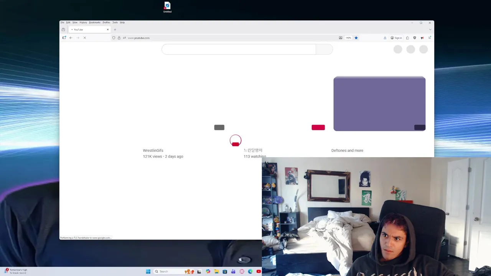Open Microsoft Teams taskbar icon
491x276 pixels.
(233, 271)
